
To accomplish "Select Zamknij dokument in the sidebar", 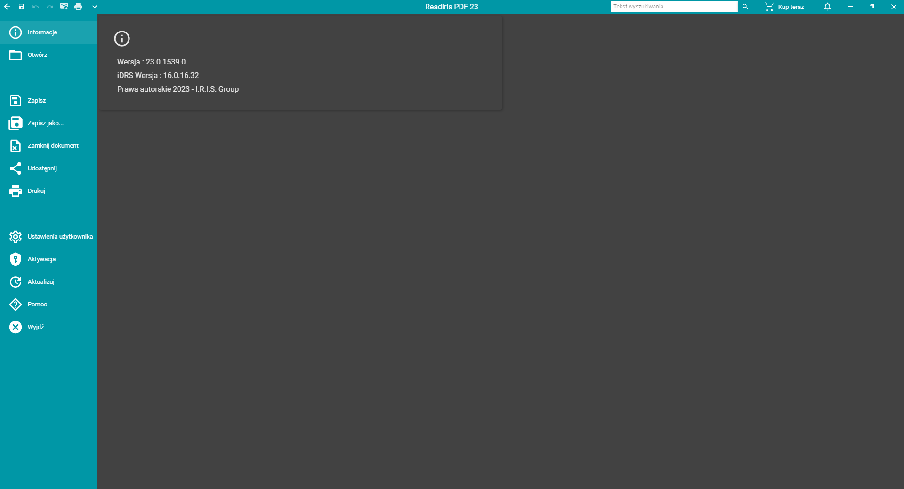I will [48, 146].
